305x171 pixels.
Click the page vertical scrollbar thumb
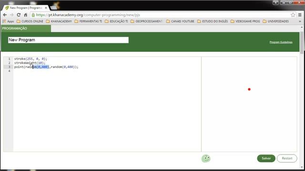pyautogui.click(x=302, y=43)
